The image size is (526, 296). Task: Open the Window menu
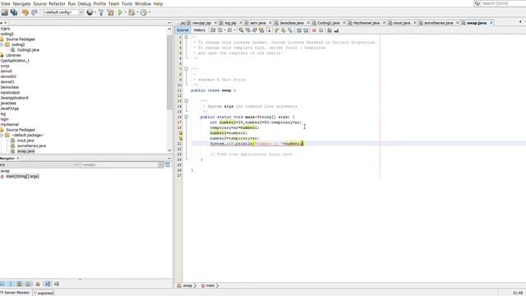point(142,3)
